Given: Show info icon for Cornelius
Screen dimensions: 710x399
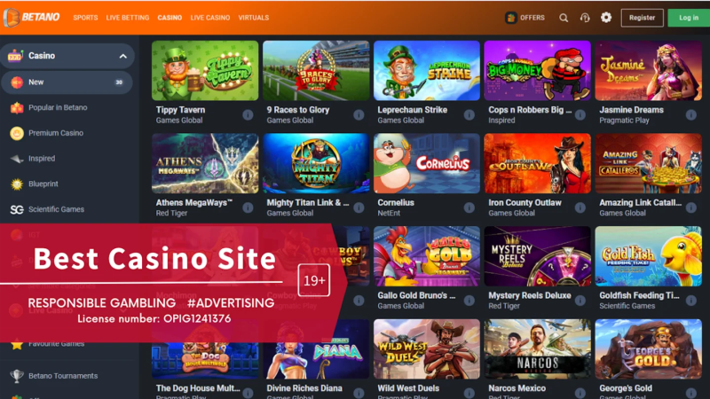Looking at the screenshot, I should (469, 207).
